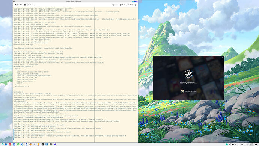This screenshot has width=259, height=146.
Task: Click the Split View button
Action: click(29, 5)
